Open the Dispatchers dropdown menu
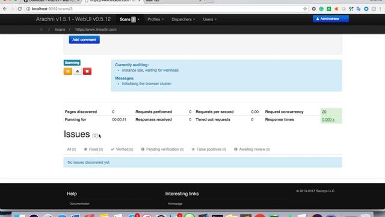 point(183,19)
